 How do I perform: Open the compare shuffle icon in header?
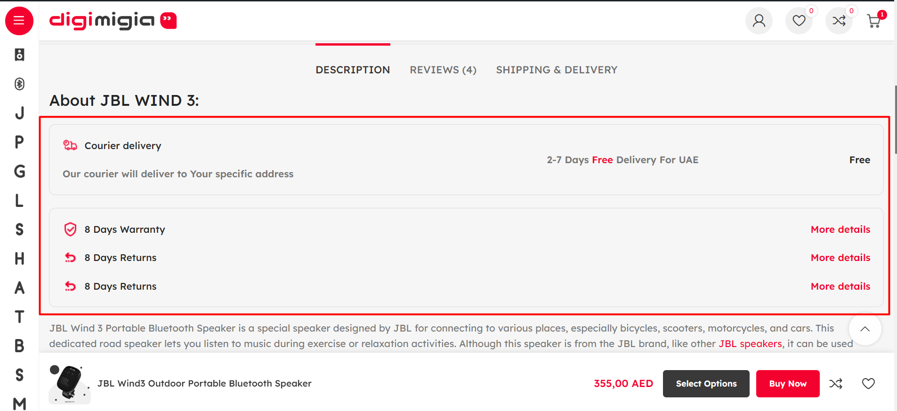(839, 21)
